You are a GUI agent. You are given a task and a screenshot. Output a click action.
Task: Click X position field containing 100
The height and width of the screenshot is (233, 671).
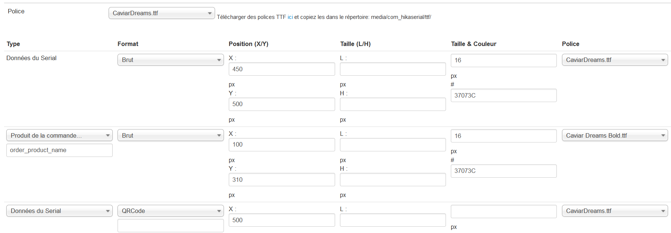point(282,145)
